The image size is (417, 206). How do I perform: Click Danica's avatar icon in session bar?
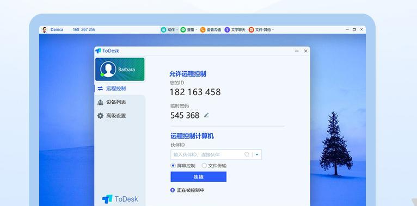45,30
